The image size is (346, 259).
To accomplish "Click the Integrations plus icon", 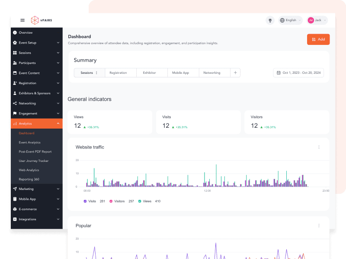I will (15, 219).
